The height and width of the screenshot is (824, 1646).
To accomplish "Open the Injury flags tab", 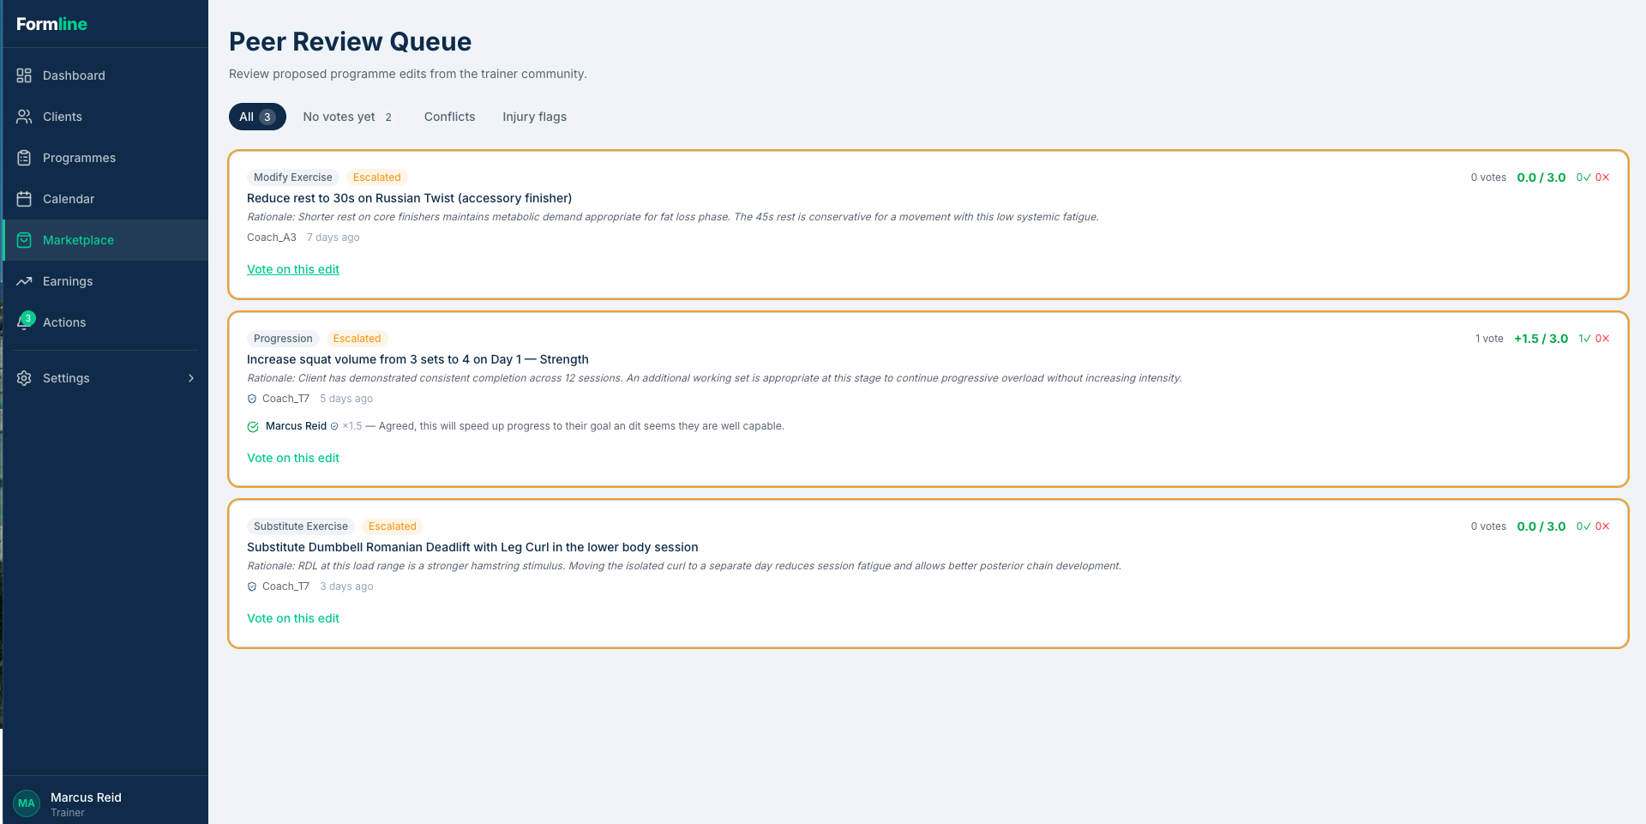I will (x=534, y=117).
